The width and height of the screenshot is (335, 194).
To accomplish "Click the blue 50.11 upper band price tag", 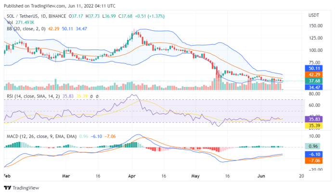I will (315, 69).
